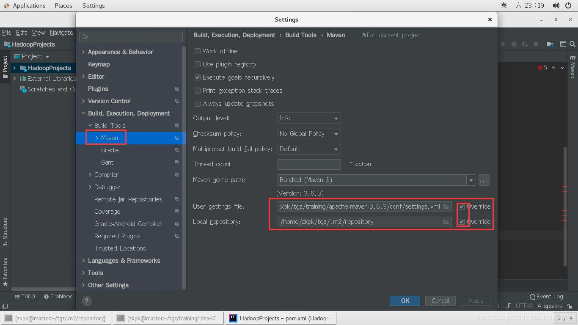578x325 pixels.
Task: Jump to next highlighted error arrow
Action: 562,68
